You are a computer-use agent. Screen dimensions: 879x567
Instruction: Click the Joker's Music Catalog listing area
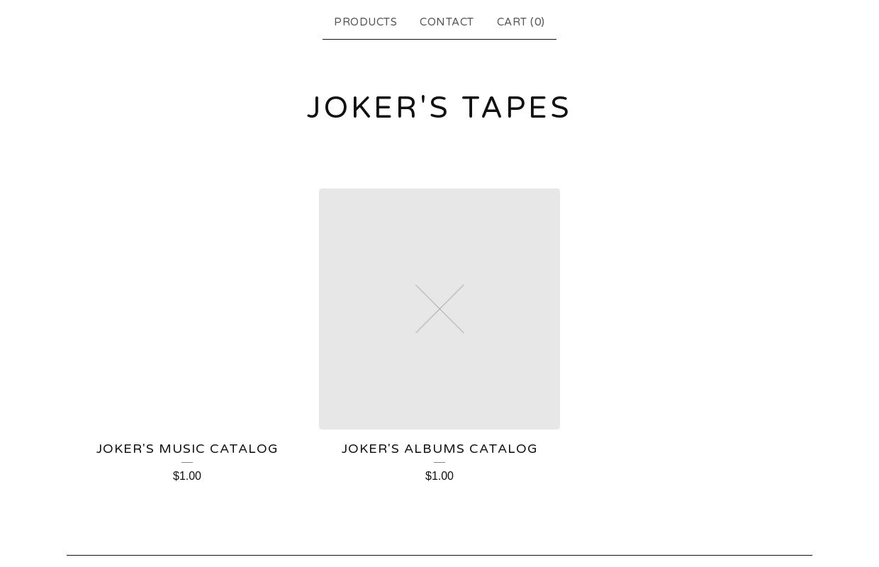[x=187, y=449]
